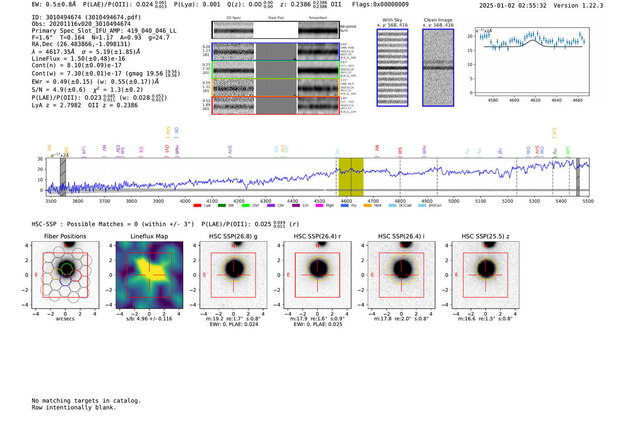Viewport: 635px width, 432px height.
Task: Select the Weighted Sum 2D spectrum row
Action: 276,30
